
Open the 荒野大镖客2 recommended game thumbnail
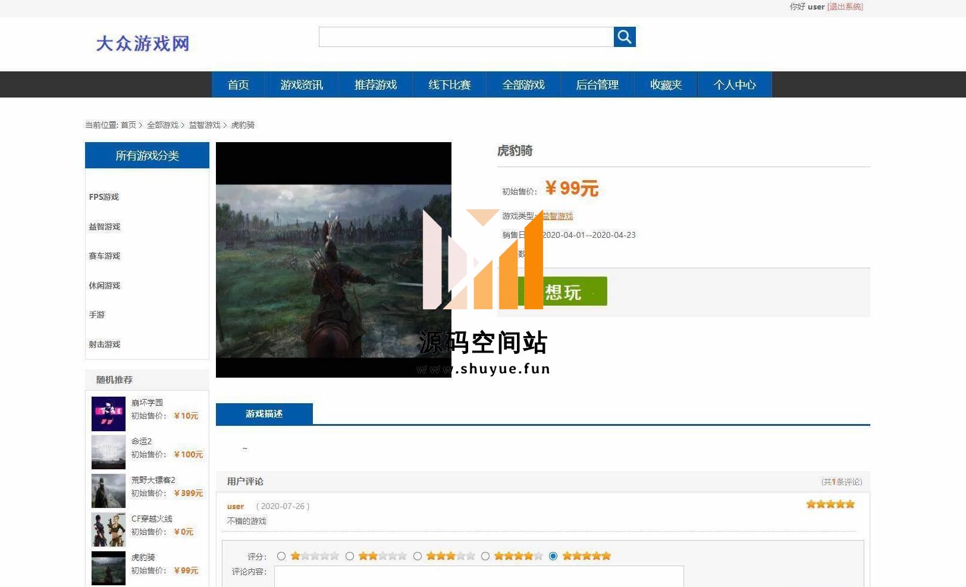tap(108, 491)
